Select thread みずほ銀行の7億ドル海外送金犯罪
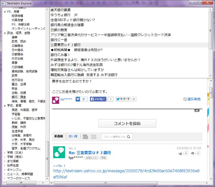 77,65
